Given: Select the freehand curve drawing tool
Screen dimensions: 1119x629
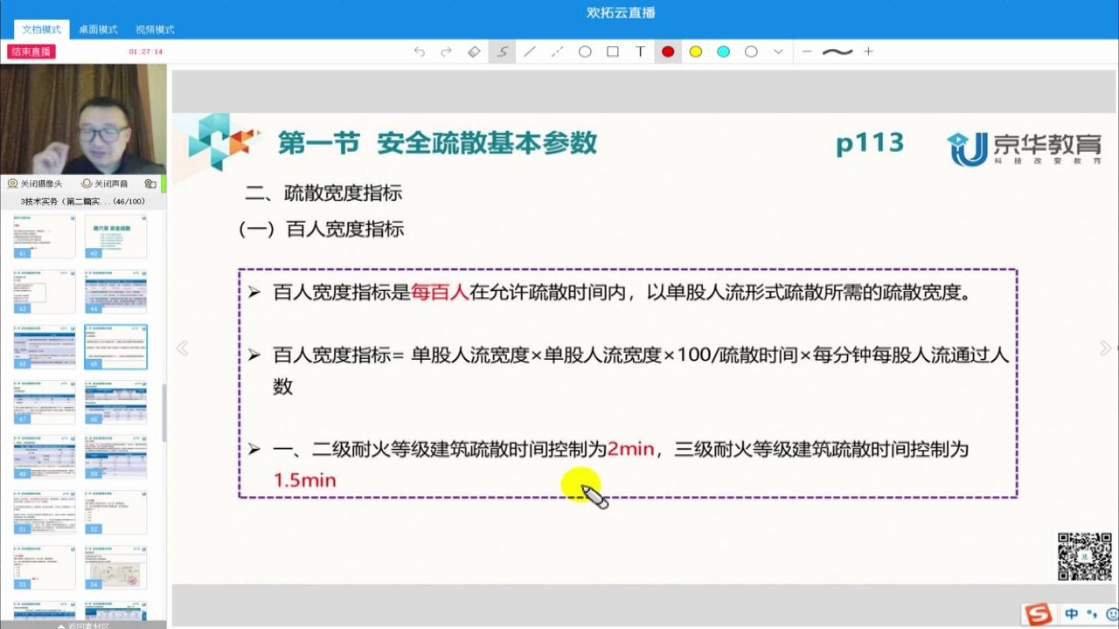Looking at the screenshot, I should pyautogui.click(x=501, y=52).
